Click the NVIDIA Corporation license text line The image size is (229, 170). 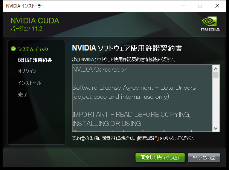(x=100, y=69)
